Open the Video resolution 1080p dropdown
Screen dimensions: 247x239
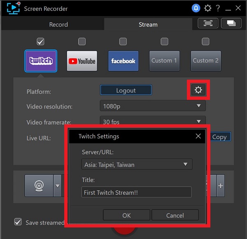pos(153,106)
